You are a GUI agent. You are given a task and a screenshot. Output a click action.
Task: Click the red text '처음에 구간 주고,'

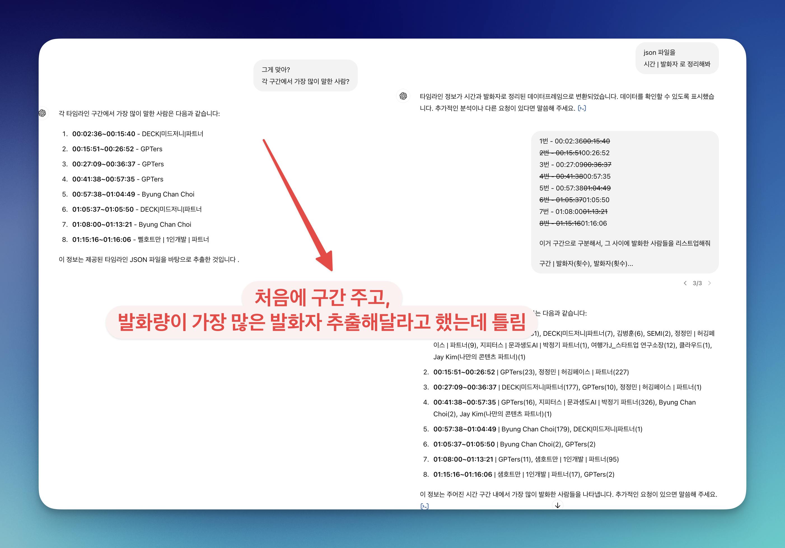(322, 297)
